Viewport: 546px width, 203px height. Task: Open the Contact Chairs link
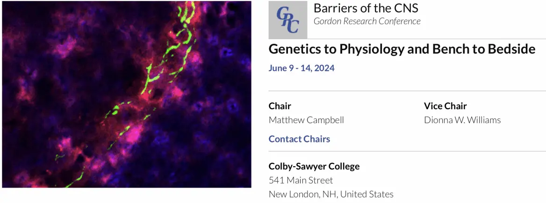pyautogui.click(x=299, y=139)
